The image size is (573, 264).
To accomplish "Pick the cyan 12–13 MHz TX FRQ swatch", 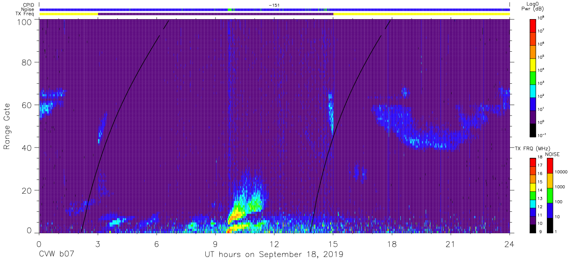I will tap(533, 203).
